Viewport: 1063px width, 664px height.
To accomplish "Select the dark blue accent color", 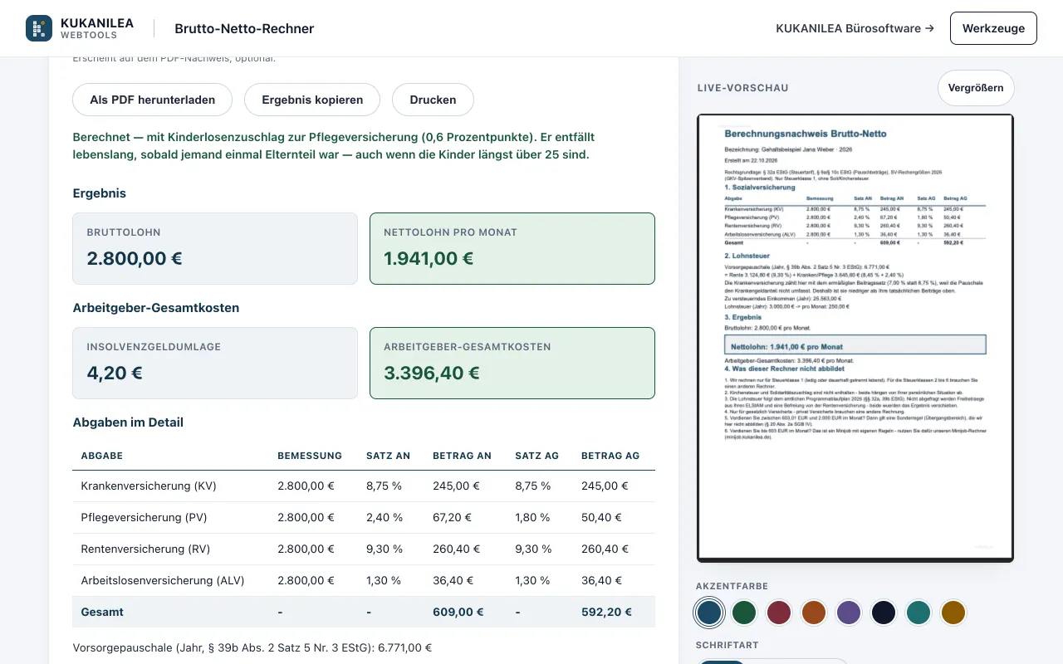I will click(x=709, y=613).
